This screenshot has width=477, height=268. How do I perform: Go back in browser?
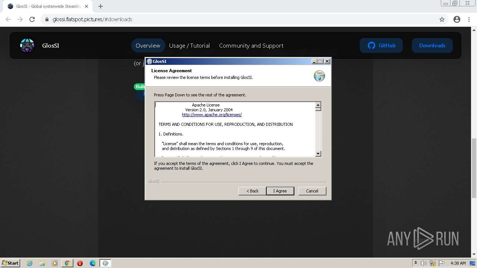[x=8, y=19]
